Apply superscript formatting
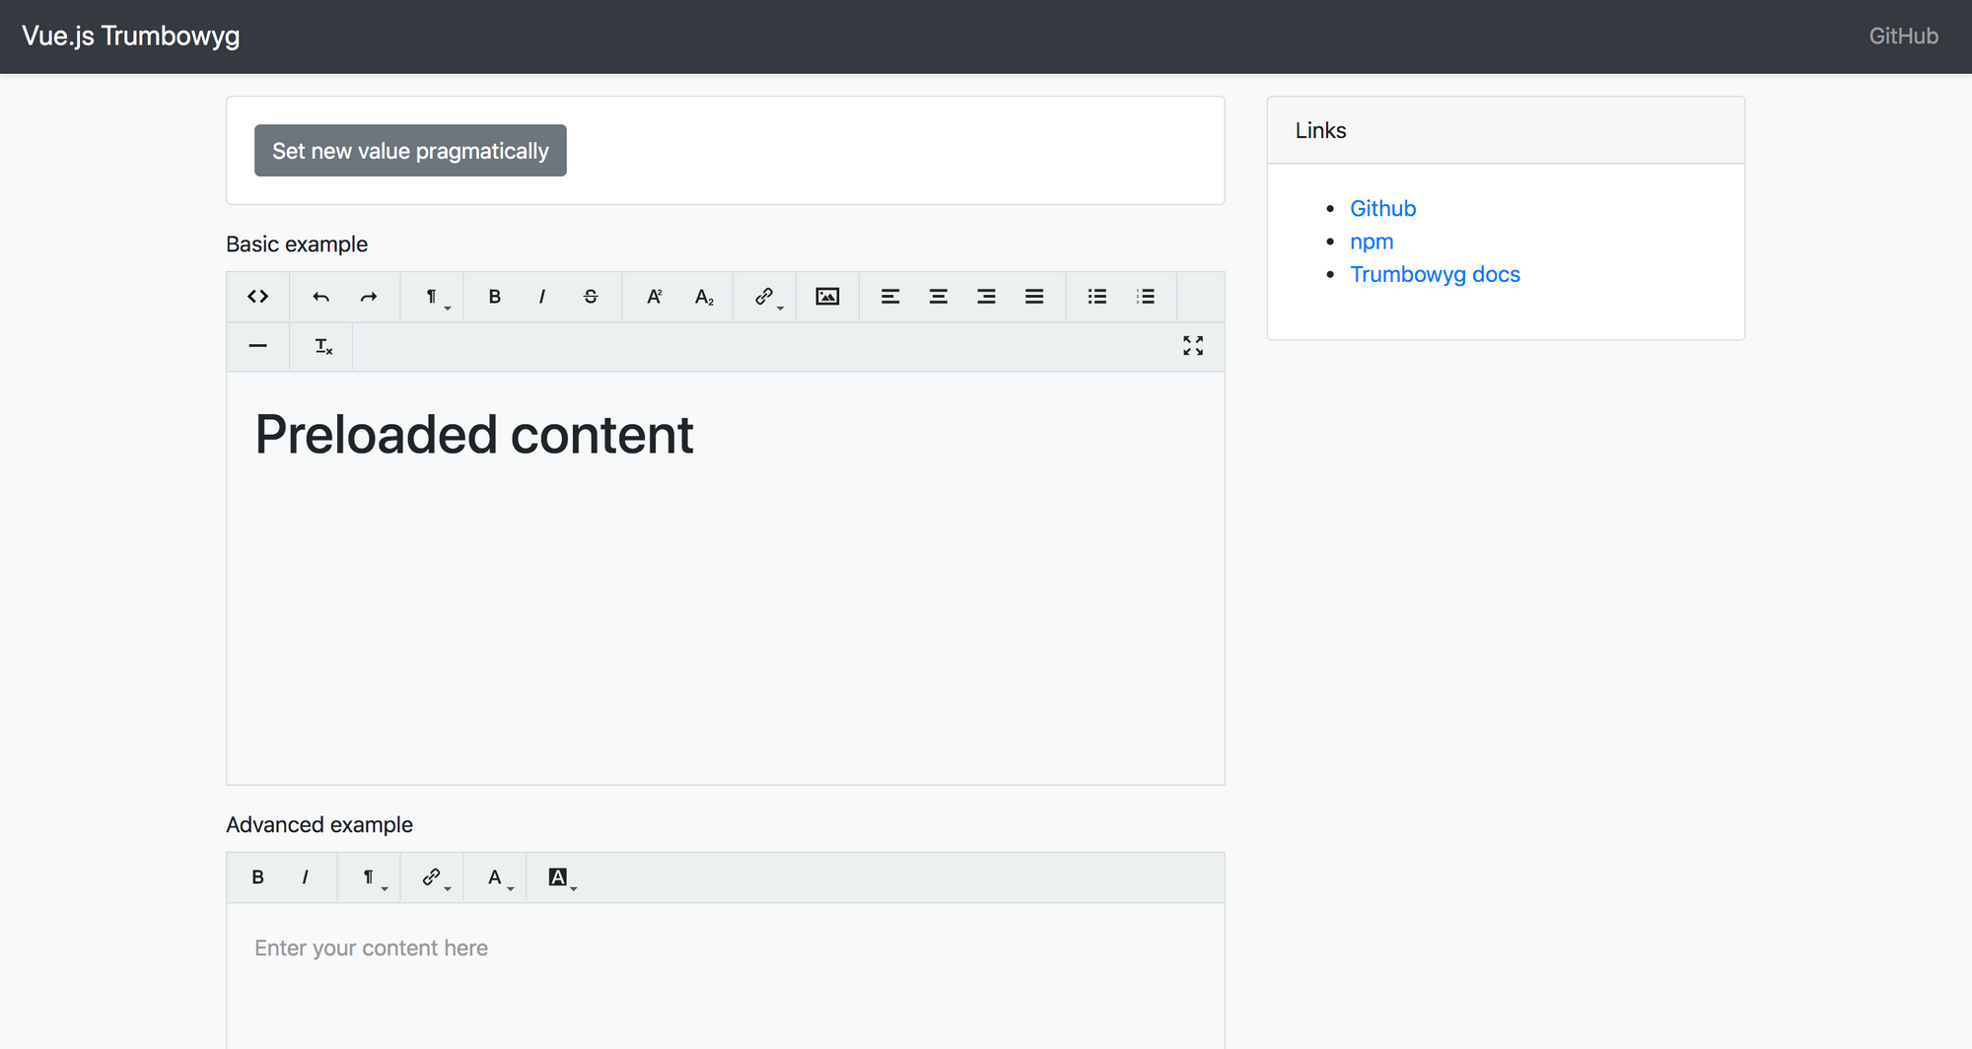The image size is (1972, 1049). pyautogui.click(x=654, y=296)
